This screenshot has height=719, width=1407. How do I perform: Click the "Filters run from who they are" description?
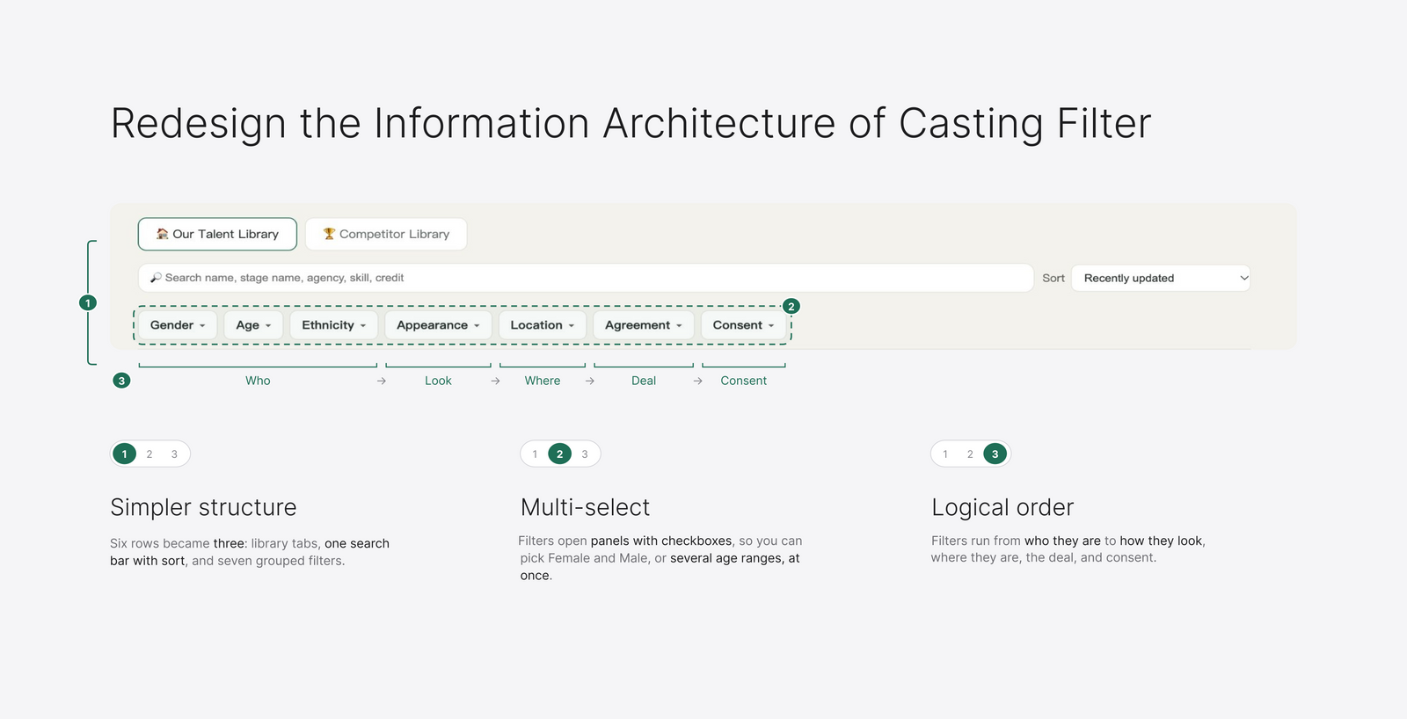pos(1068,549)
